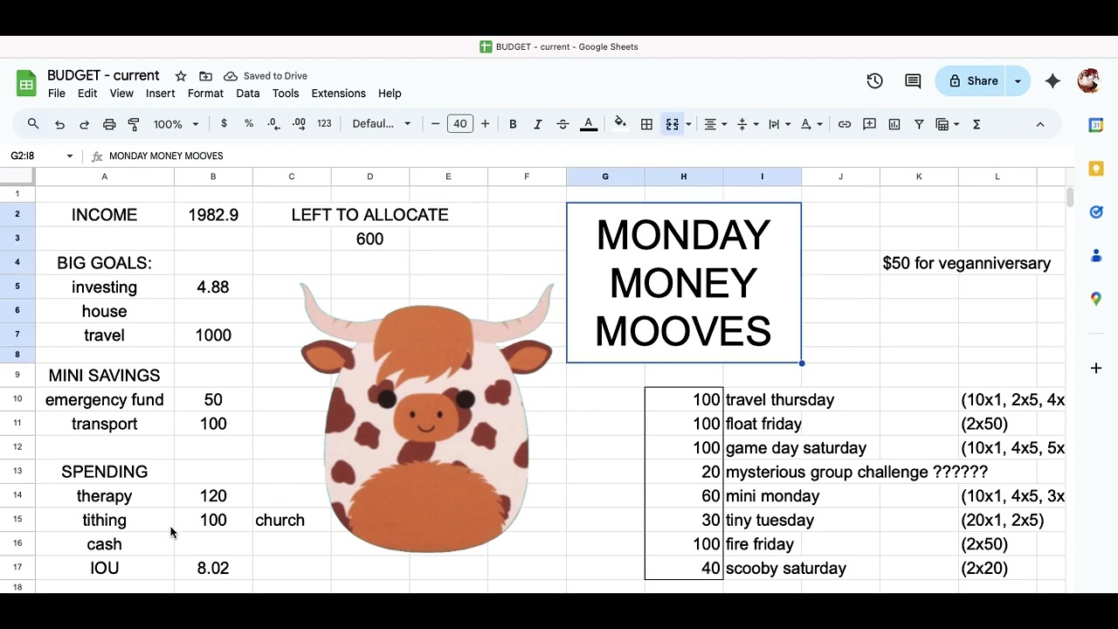Insert a comment
The image size is (1118, 629).
point(869,124)
